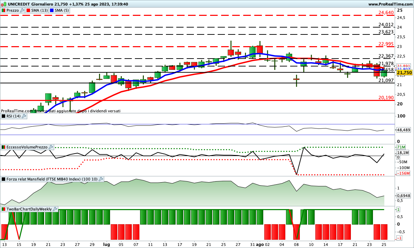The height and width of the screenshot is (248, 414).
Task: Click the 22,367 level label
Action: pos(386,56)
